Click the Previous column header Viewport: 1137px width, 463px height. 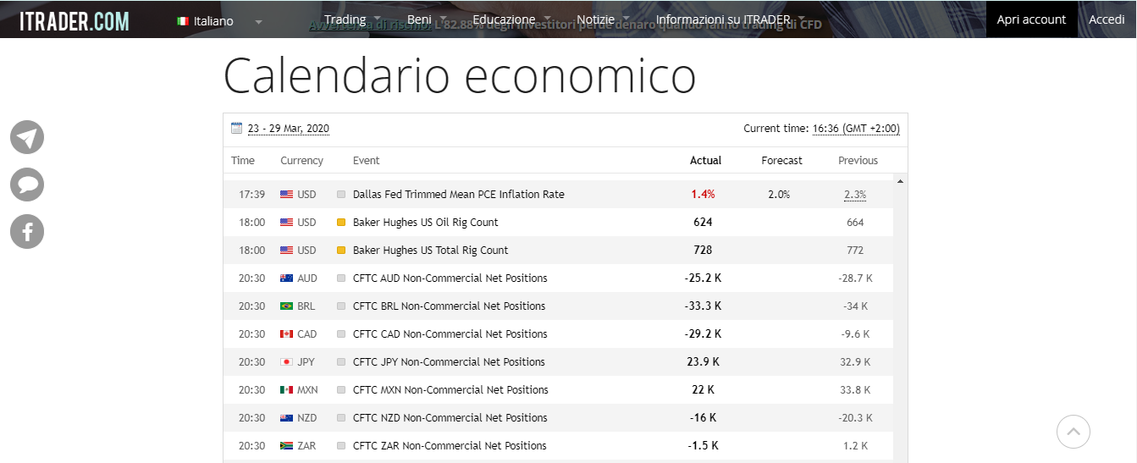click(x=858, y=161)
